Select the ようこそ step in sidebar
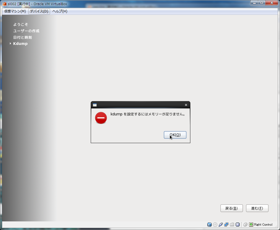Image resolution: width=280 pixels, height=230 pixels. click(x=20, y=24)
